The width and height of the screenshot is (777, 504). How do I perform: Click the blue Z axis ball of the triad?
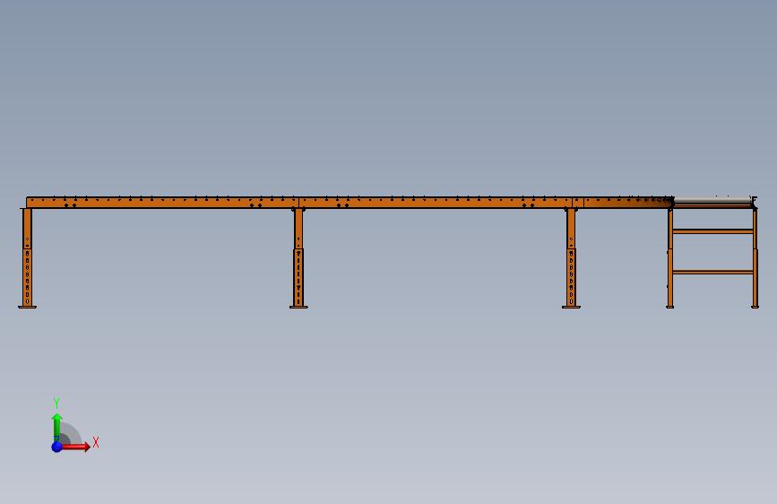point(56,447)
